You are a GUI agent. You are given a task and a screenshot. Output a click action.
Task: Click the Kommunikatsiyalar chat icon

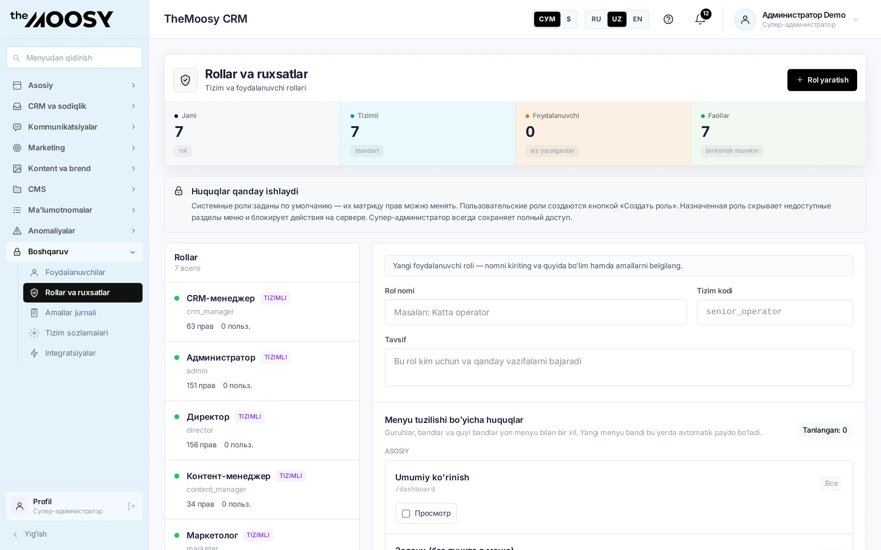coord(17,127)
